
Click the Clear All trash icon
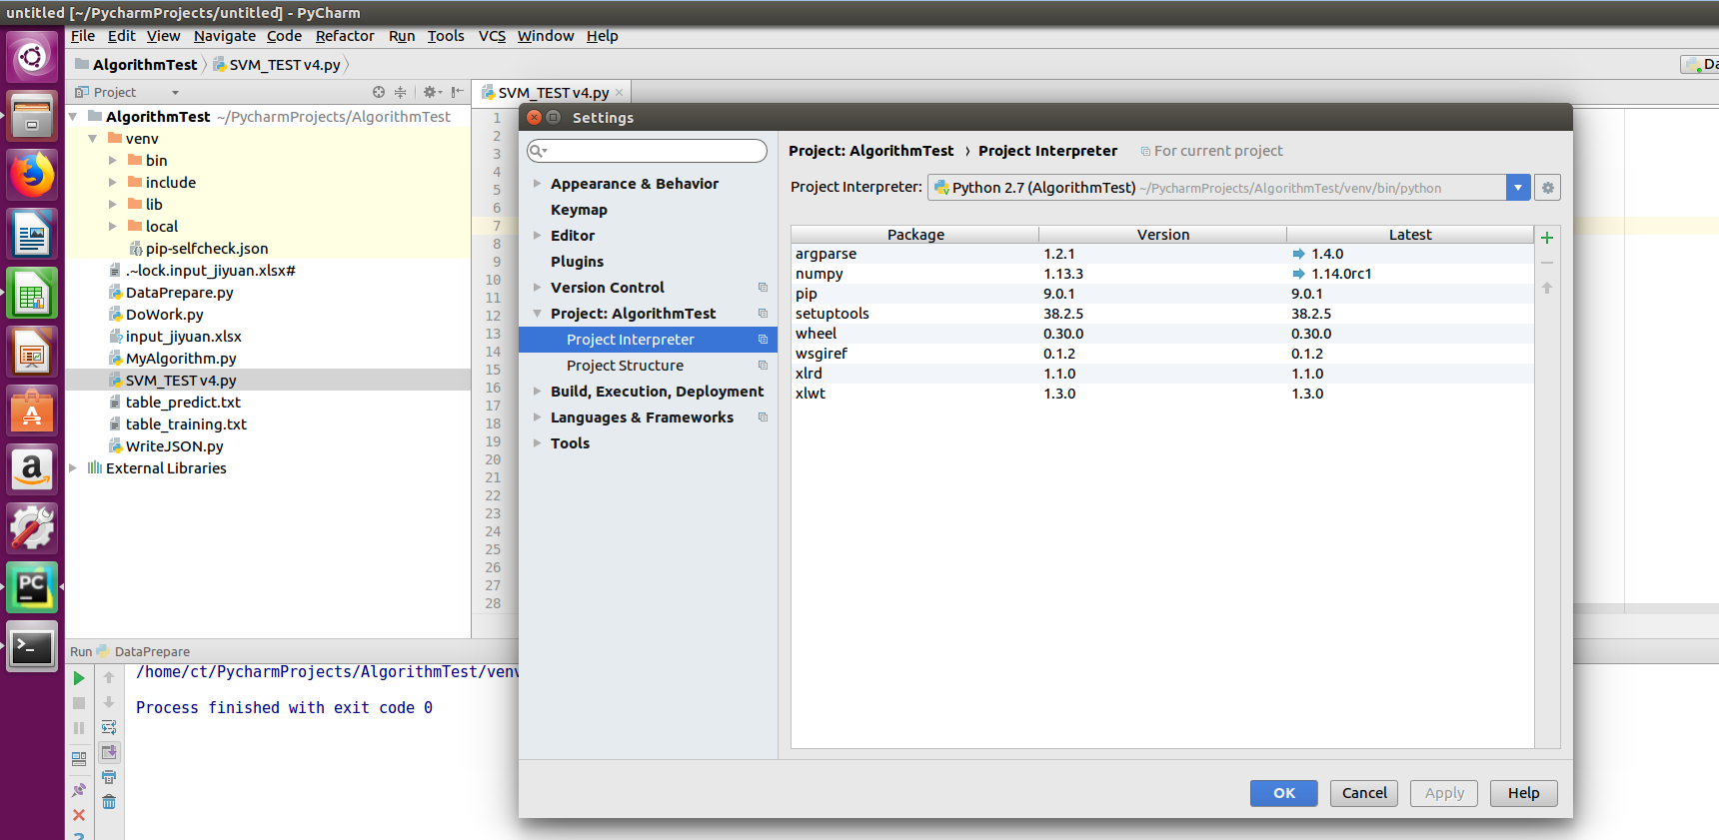(109, 802)
